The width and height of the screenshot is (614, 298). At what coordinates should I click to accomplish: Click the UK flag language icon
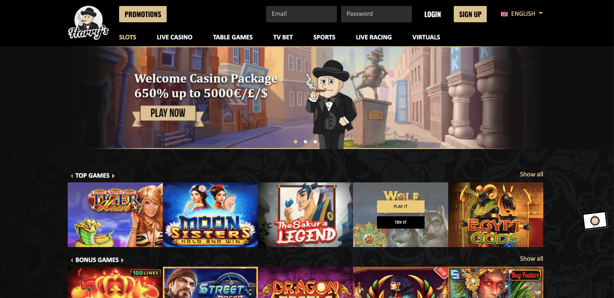coord(504,14)
